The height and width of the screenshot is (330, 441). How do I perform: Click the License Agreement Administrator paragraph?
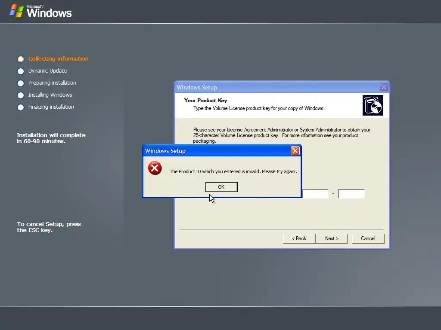282,135
